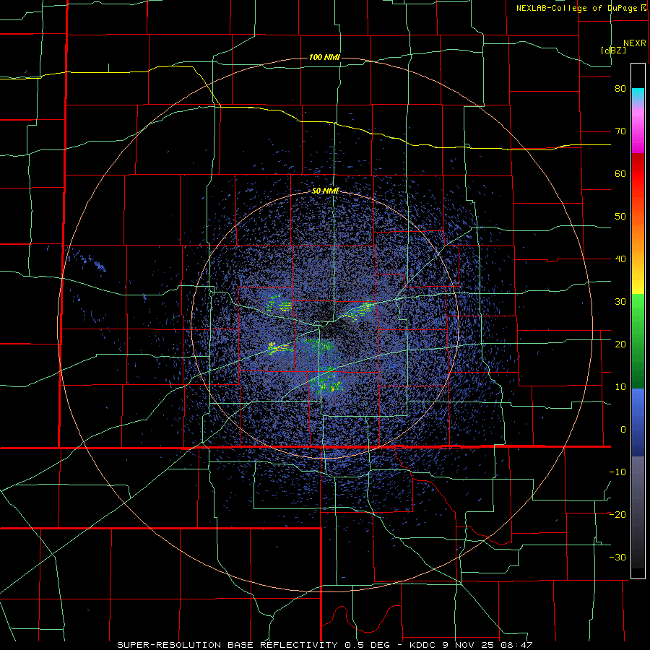Click the 50 dBZ value on the scale
Screen dimensions: 650x650
click(620, 217)
